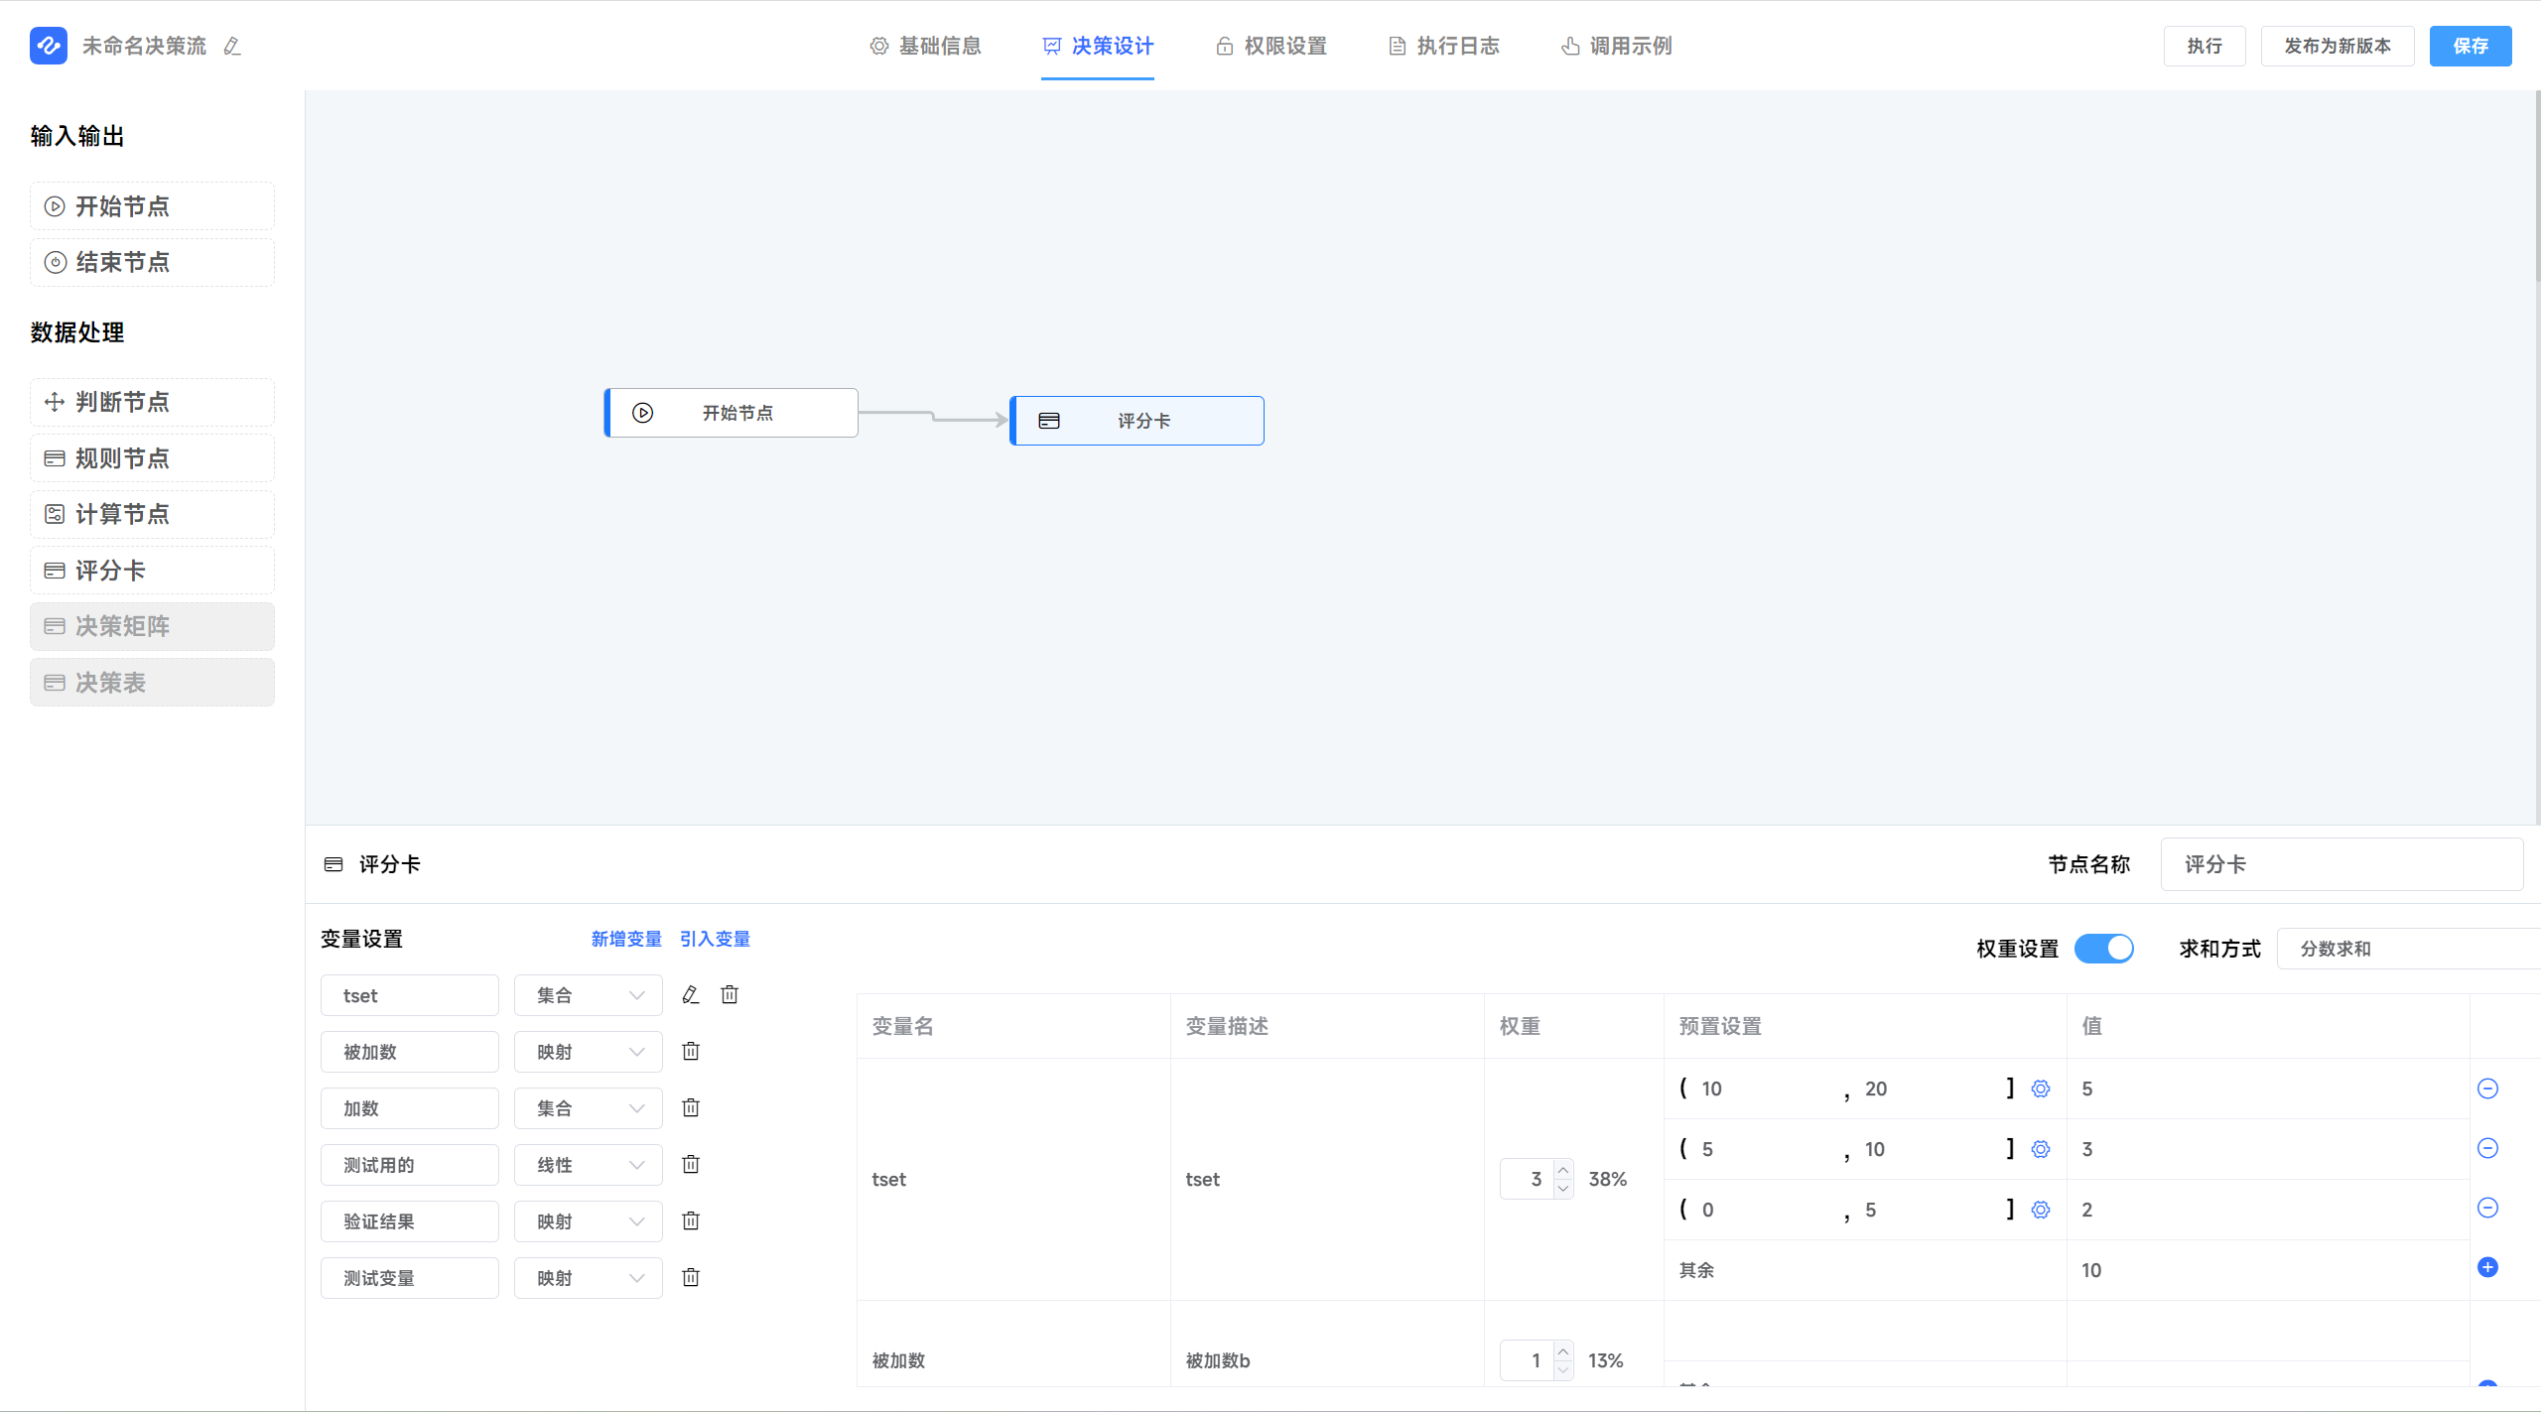Click the 测试变量 variable name field

coord(410,1278)
